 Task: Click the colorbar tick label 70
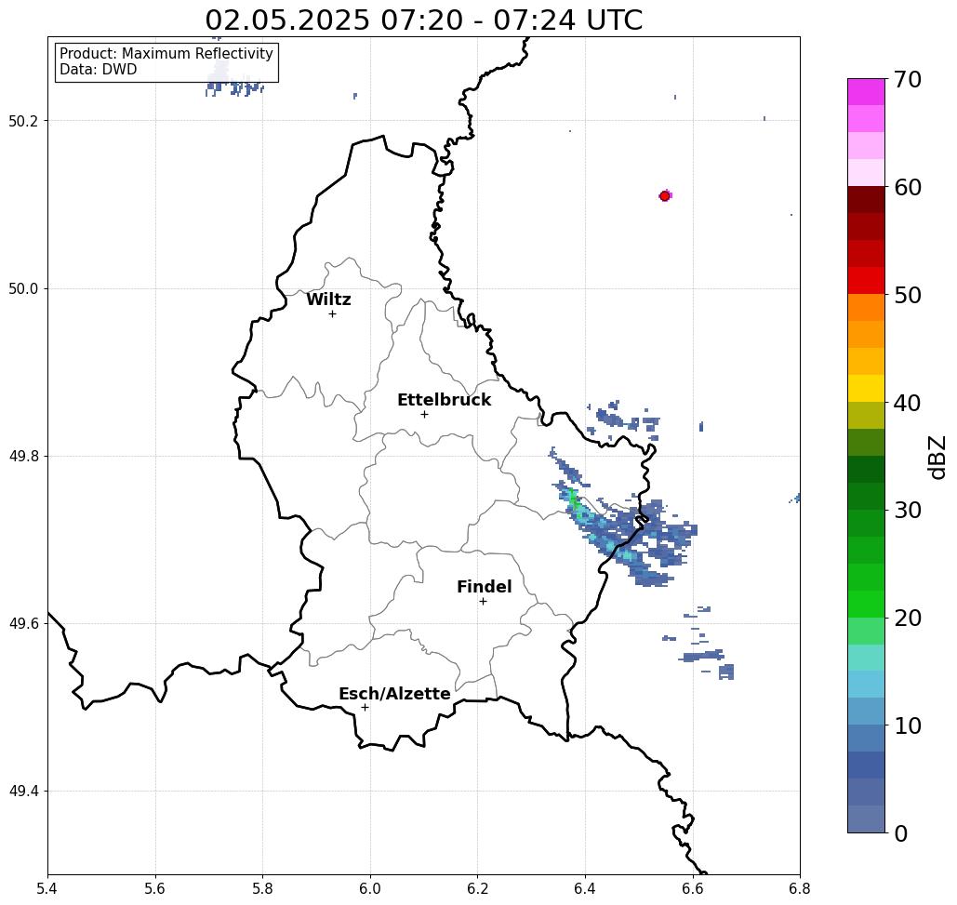(x=908, y=79)
